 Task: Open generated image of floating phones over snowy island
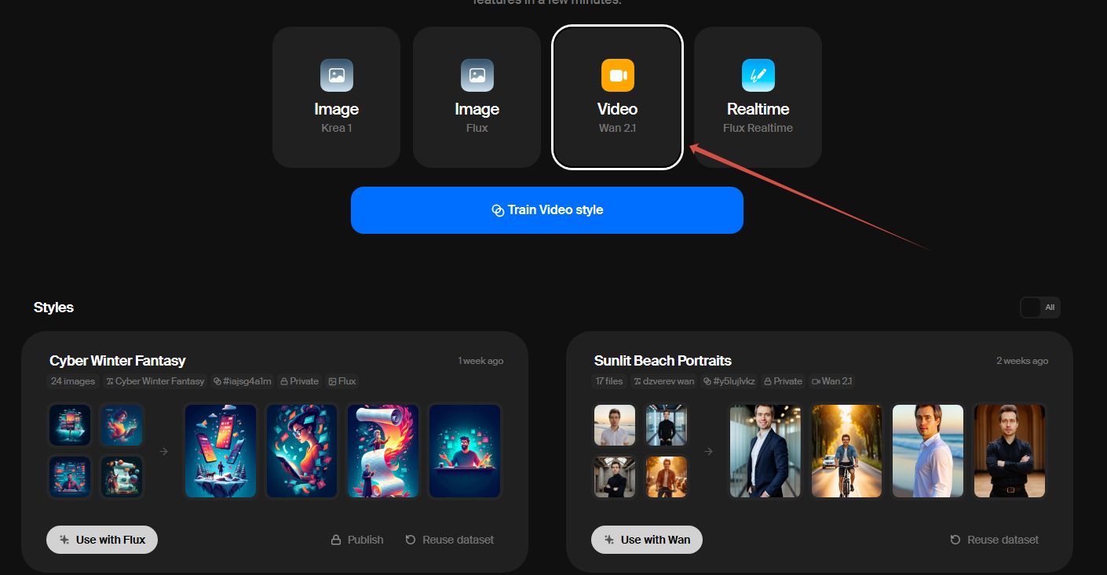(x=221, y=451)
